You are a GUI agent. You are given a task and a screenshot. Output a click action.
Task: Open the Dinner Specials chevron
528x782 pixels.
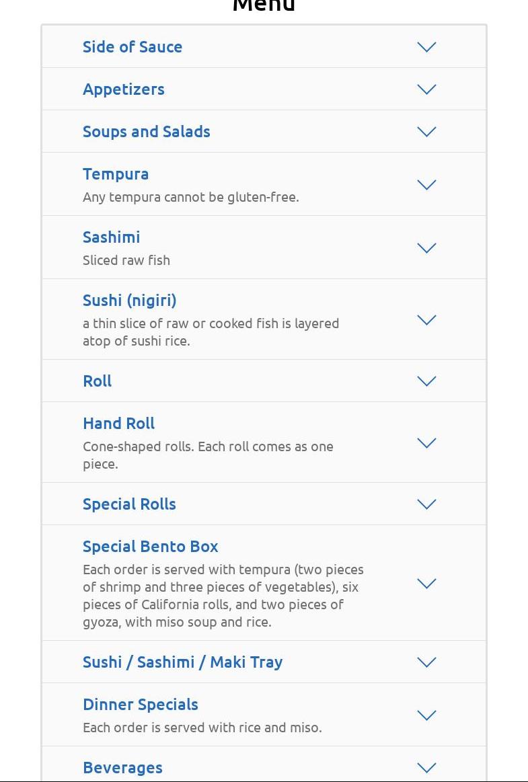426,715
